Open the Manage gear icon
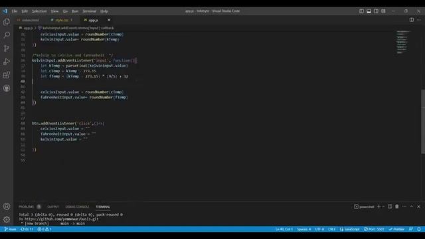Image resolution: width=425 pixels, height=239 pixels. point(7,220)
